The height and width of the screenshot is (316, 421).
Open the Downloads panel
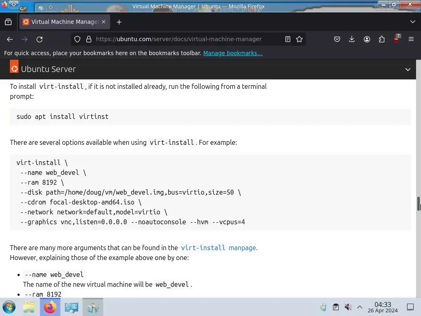(x=352, y=39)
